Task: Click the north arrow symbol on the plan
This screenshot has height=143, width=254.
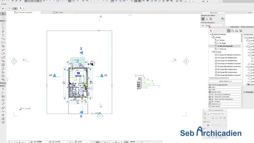Action: click(92, 63)
